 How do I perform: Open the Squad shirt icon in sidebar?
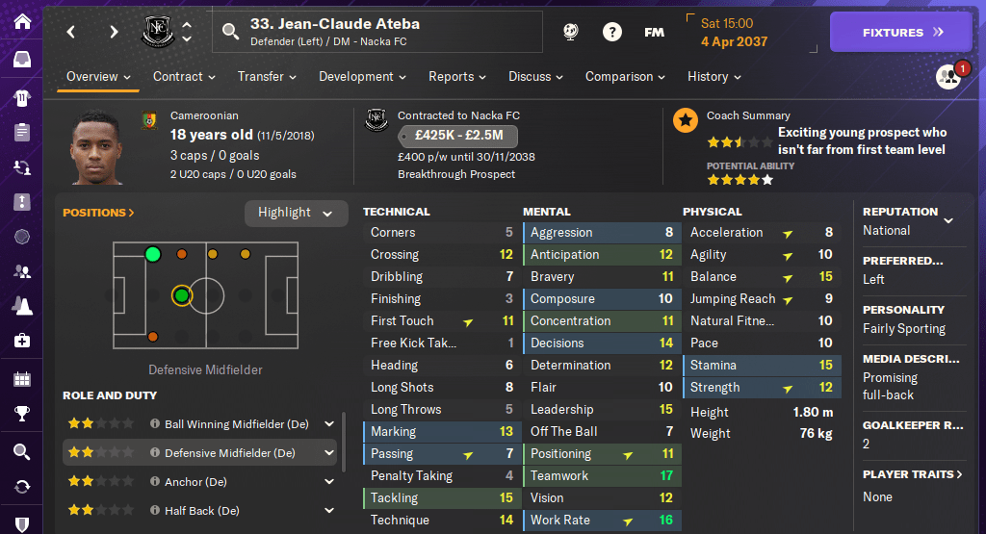[21, 97]
